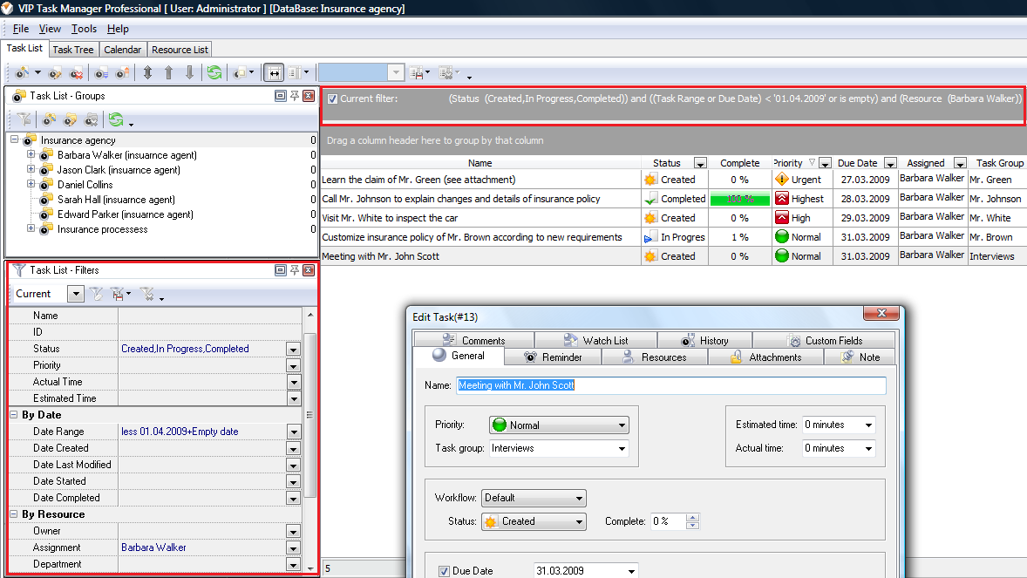Click the funnel filter icon in Groups toolbar
This screenshot has width=1027, height=578.
(x=24, y=119)
